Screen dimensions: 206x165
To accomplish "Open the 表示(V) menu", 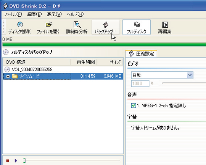I will pyautogui.click(x=54, y=14).
